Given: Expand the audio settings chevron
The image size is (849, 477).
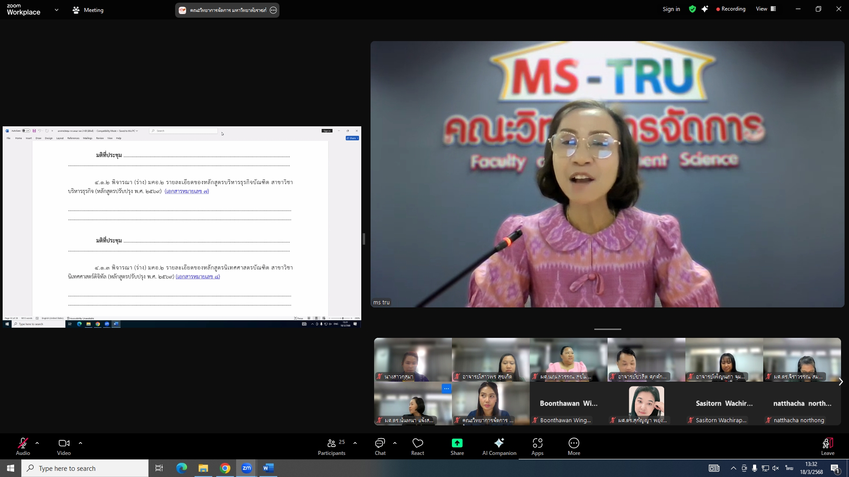Looking at the screenshot, I should point(37,443).
